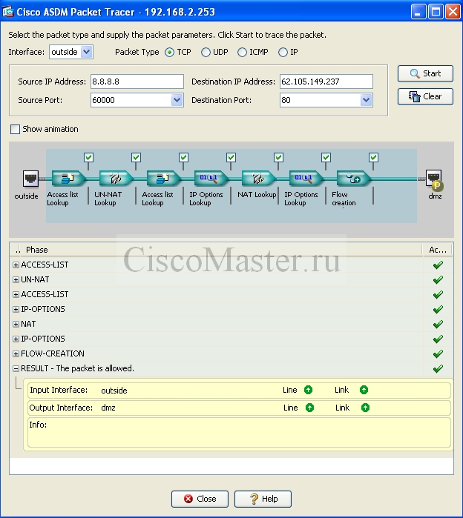
Task: Expand the FLOW-CREATION phase
Action: tap(16, 353)
